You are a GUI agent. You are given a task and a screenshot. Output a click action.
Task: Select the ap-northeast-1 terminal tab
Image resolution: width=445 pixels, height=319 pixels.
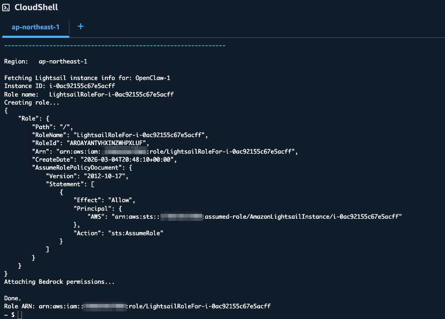point(35,27)
